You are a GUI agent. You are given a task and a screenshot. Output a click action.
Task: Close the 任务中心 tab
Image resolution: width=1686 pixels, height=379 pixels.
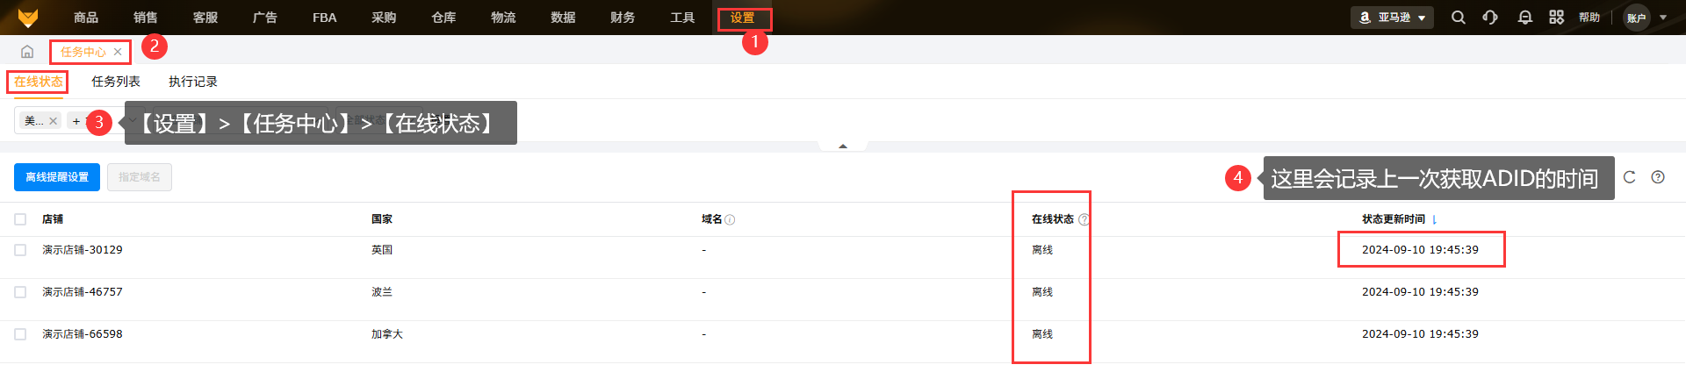[x=118, y=52]
